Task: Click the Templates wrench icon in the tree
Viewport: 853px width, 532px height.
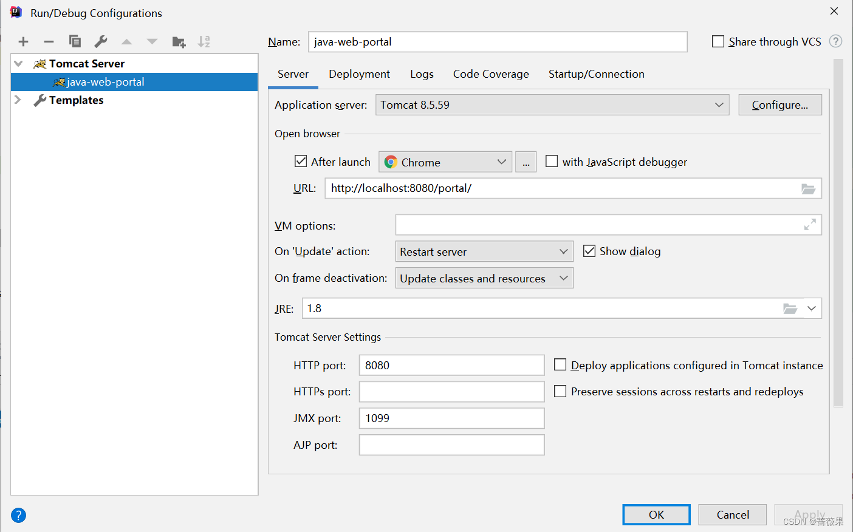Action: click(x=40, y=100)
